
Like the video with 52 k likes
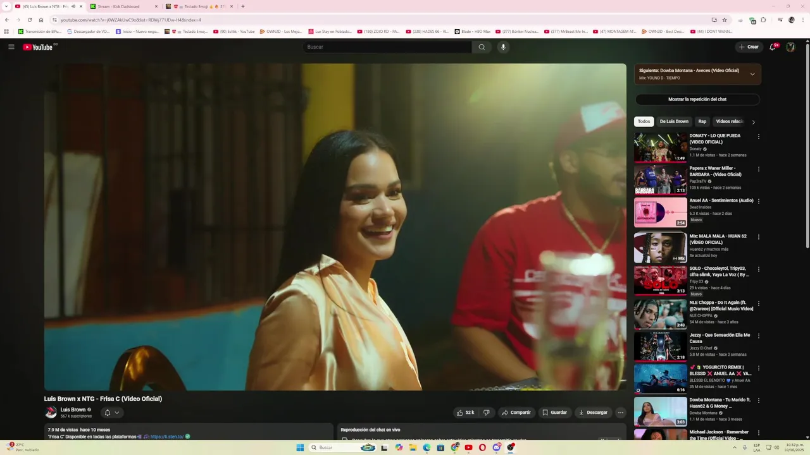pyautogui.click(x=465, y=413)
